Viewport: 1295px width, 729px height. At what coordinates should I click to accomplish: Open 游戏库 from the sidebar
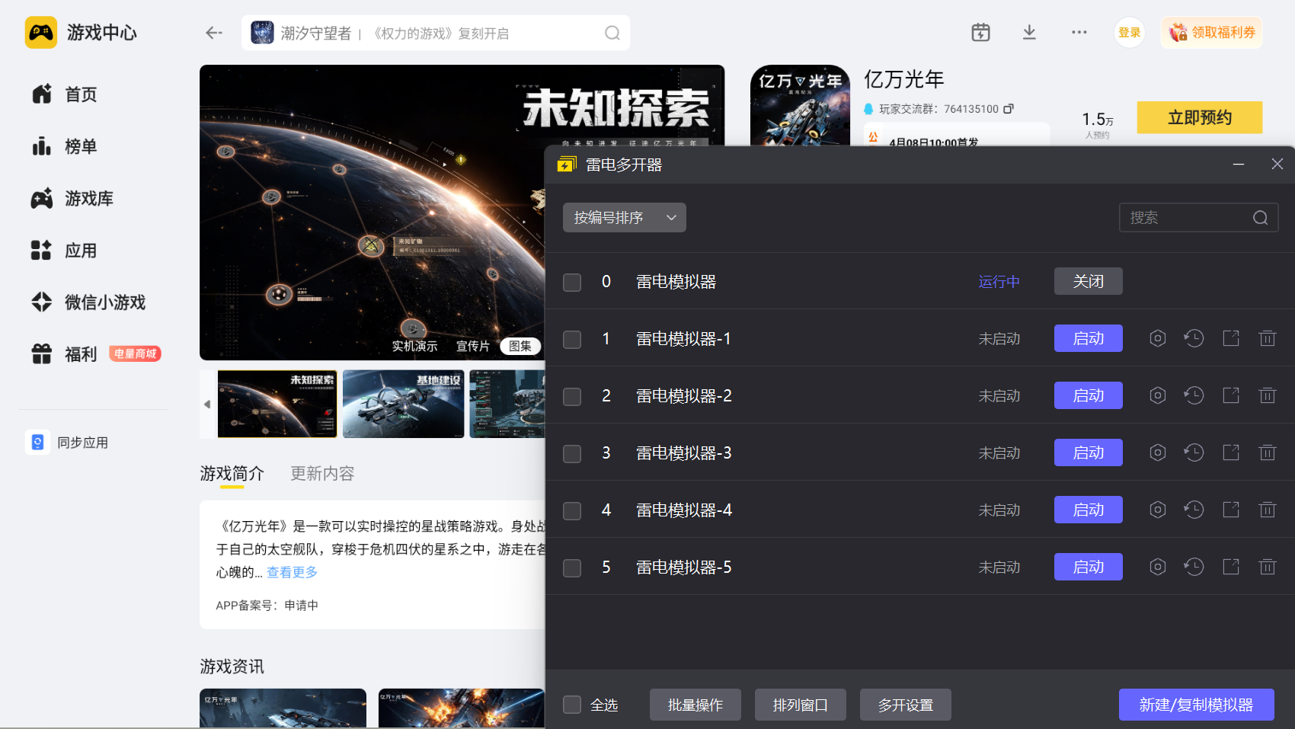[x=88, y=199]
